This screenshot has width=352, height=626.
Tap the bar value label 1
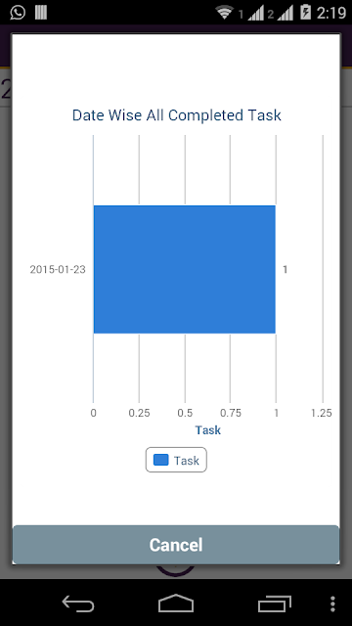(x=285, y=270)
